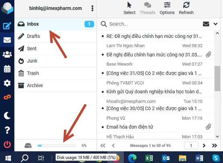Open Công việc 30/05 email from khoatlv
This screenshot has width=223, height=163.
156,105
